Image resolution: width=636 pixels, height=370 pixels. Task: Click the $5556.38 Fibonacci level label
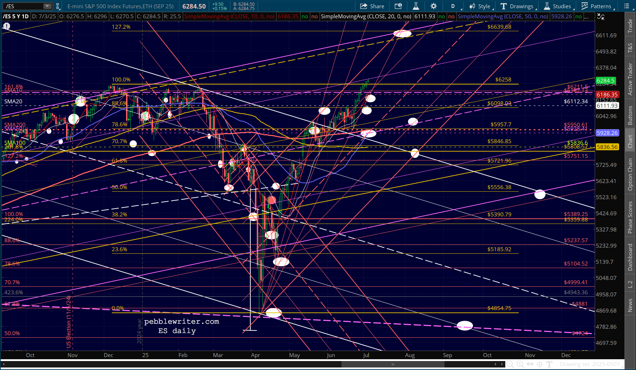(x=499, y=187)
